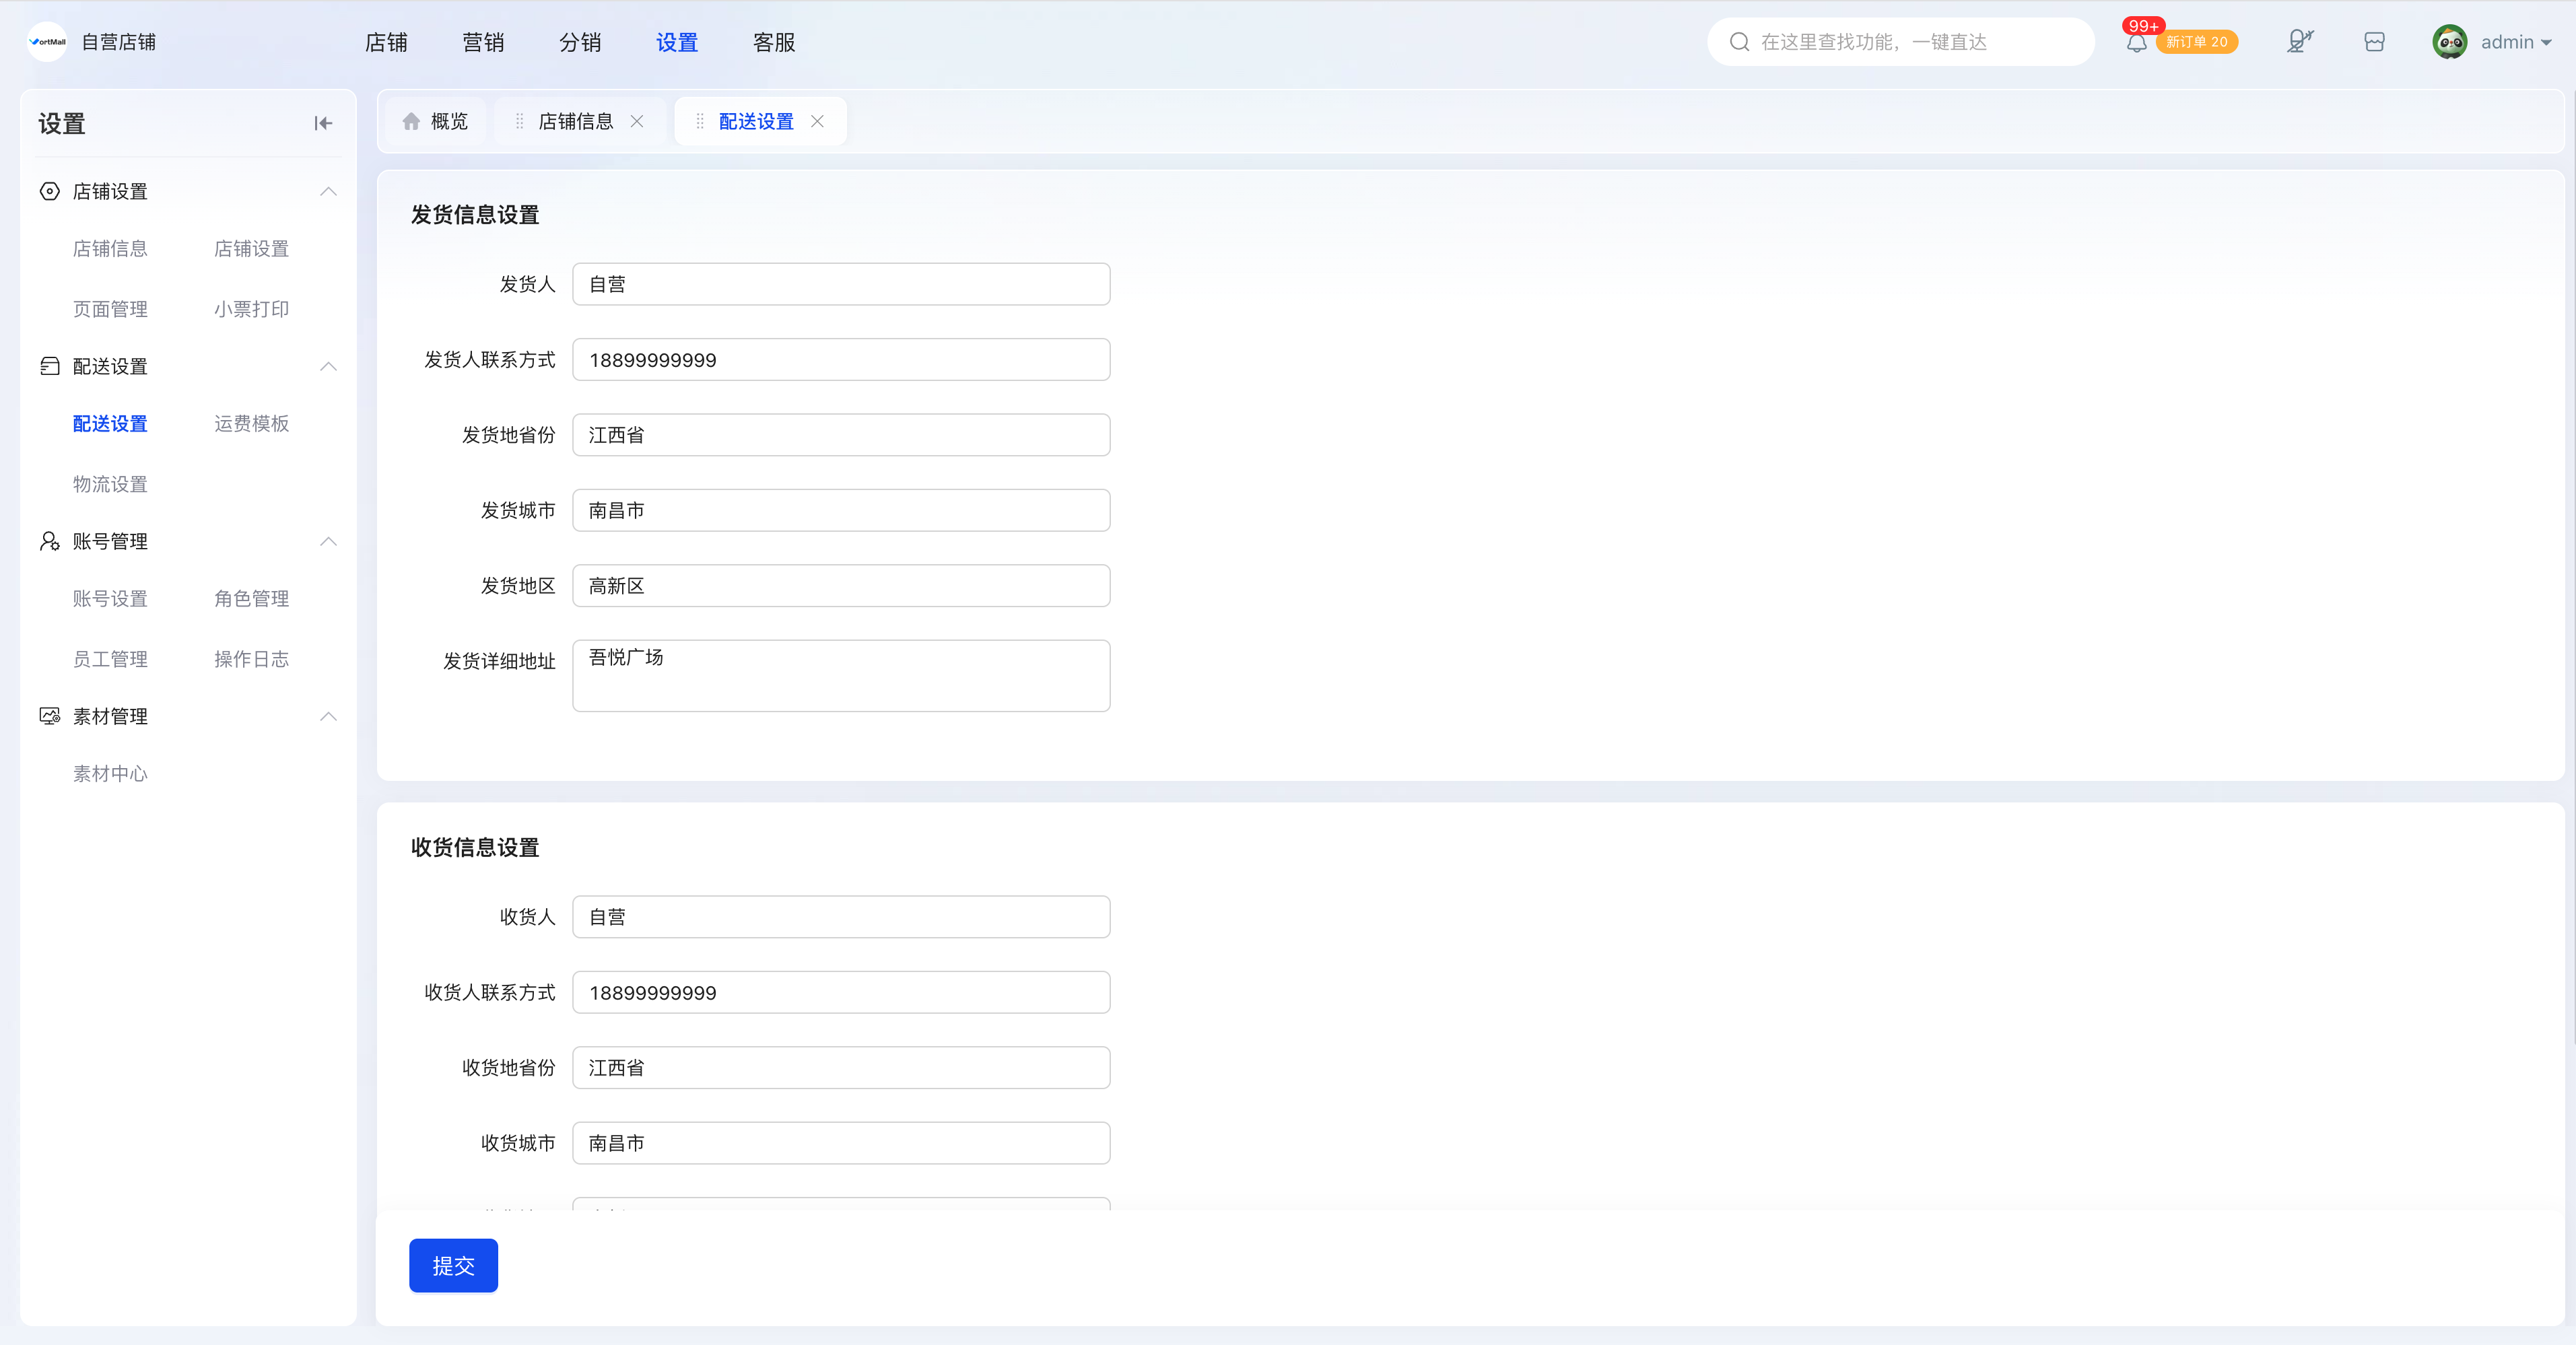Click the 店铺设置 section icon
The image size is (2576, 1345).
click(49, 191)
